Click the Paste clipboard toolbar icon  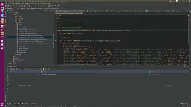pos(24,6)
